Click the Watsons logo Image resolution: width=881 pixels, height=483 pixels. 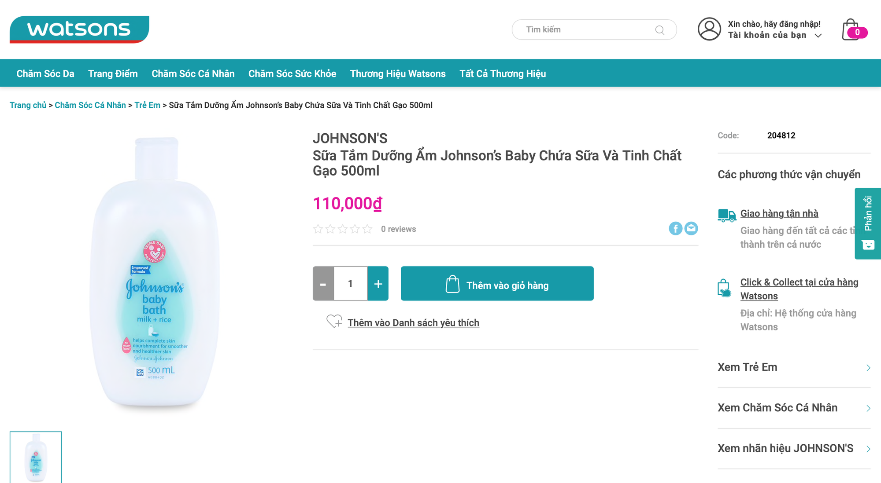[x=79, y=29]
